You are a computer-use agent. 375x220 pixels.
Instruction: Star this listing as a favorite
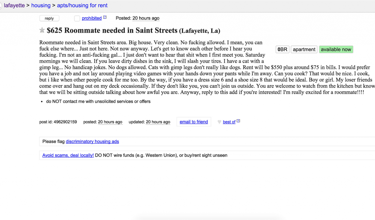[x=42, y=30]
